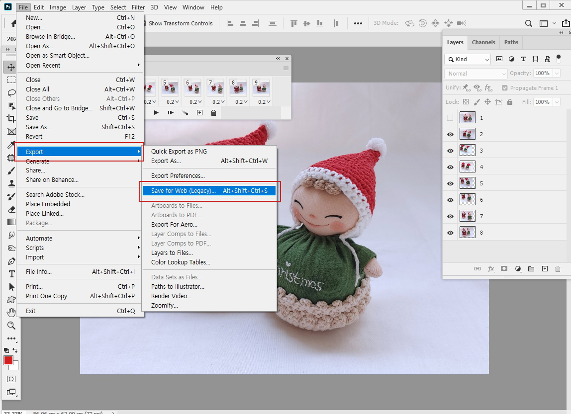This screenshot has width=571, height=414.
Task: Expand the Fill slider dropdown arrow
Action: point(557,102)
